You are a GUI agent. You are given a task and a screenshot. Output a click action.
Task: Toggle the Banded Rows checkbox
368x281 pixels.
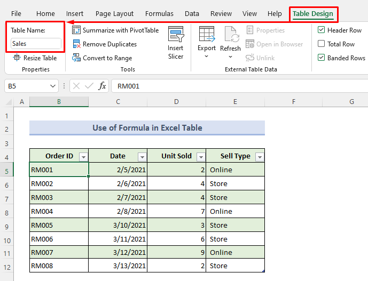click(321, 58)
